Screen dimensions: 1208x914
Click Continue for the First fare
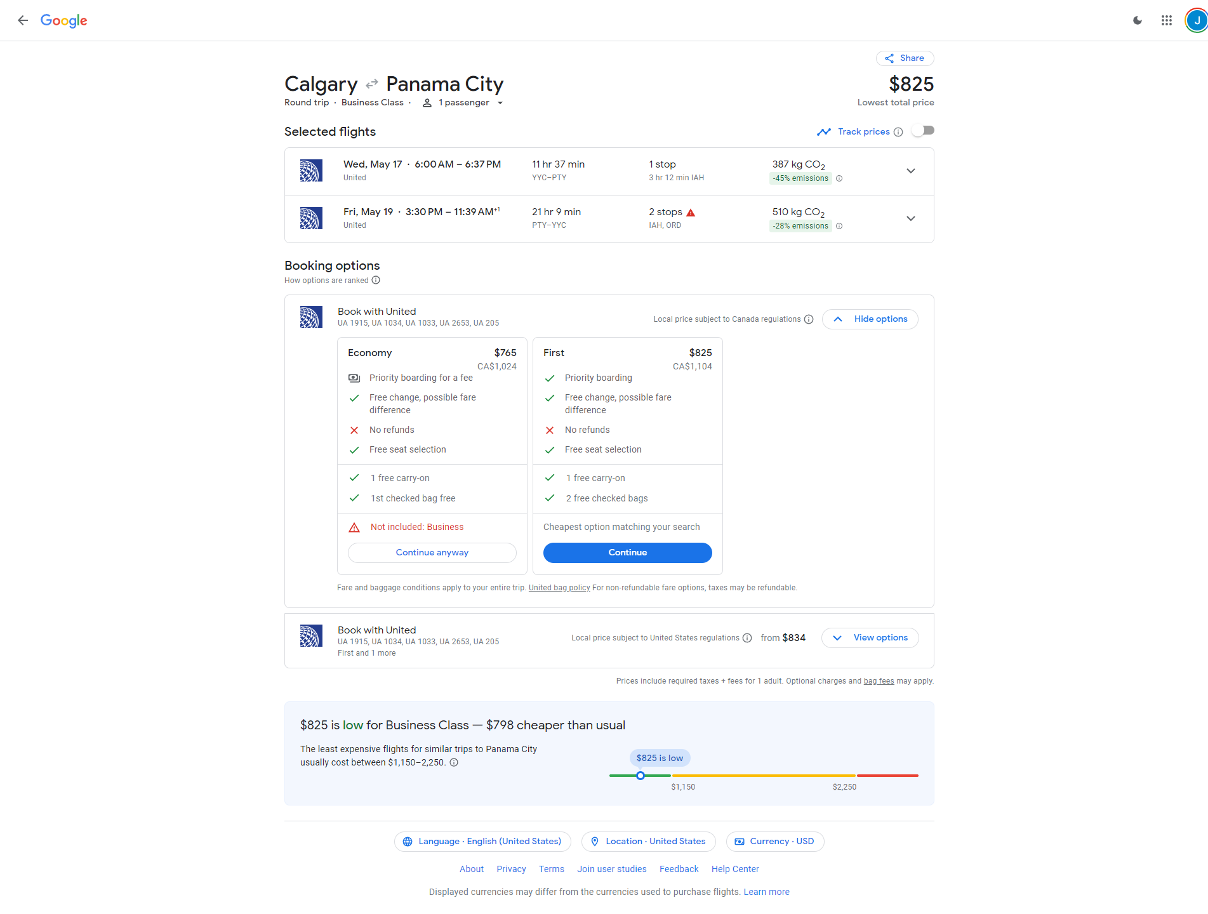point(627,552)
